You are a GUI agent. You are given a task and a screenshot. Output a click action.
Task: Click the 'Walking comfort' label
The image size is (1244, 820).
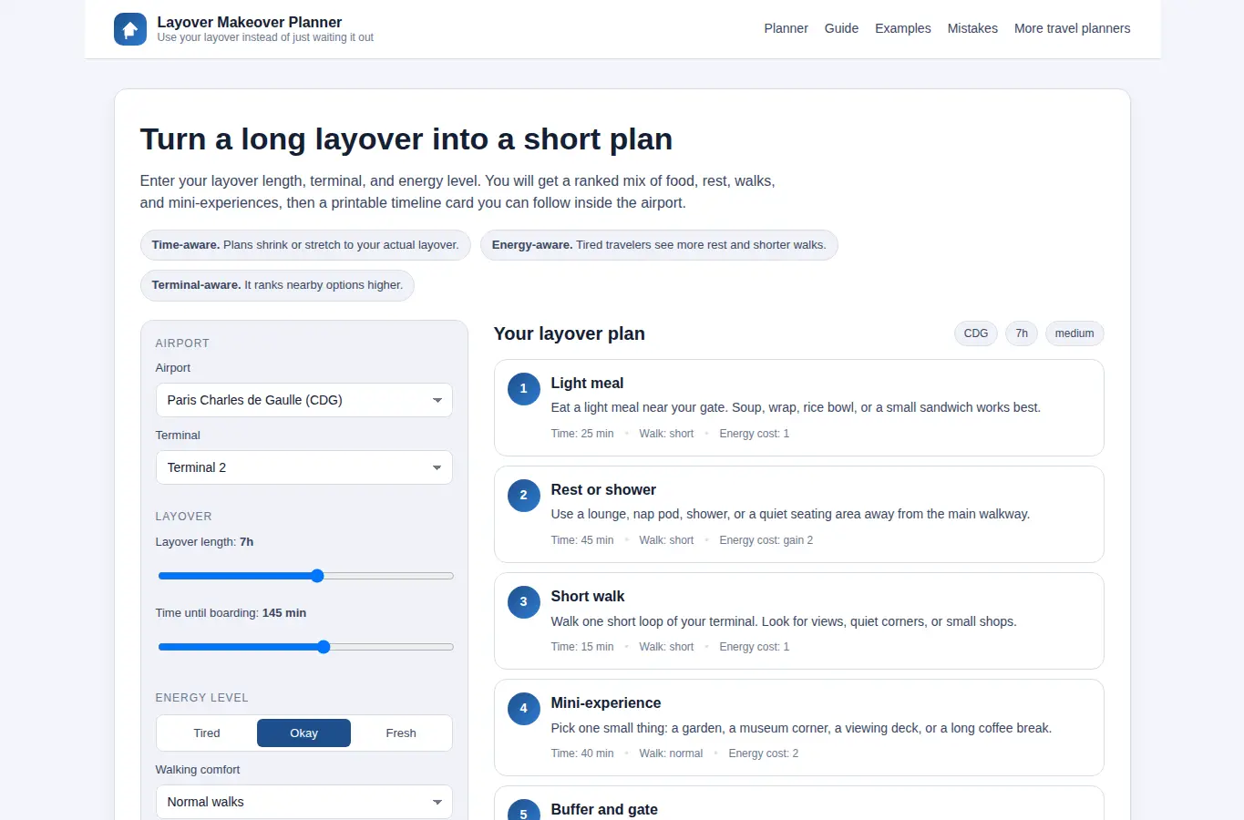click(197, 770)
